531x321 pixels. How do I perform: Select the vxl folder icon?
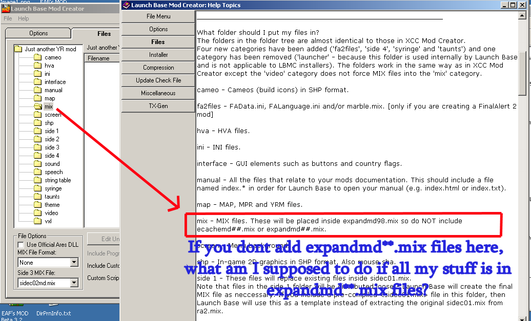pyautogui.click(x=37, y=221)
